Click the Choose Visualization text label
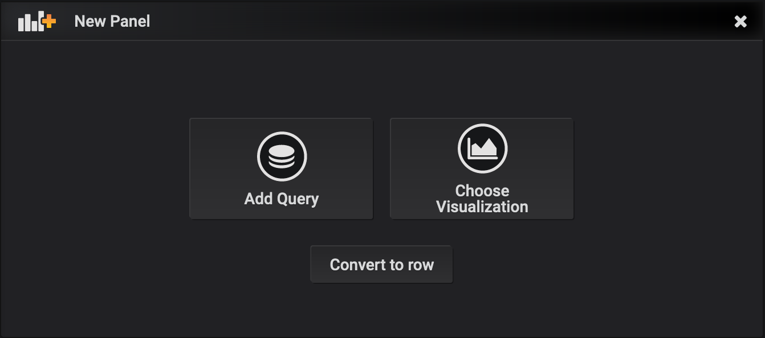 [x=482, y=199]
